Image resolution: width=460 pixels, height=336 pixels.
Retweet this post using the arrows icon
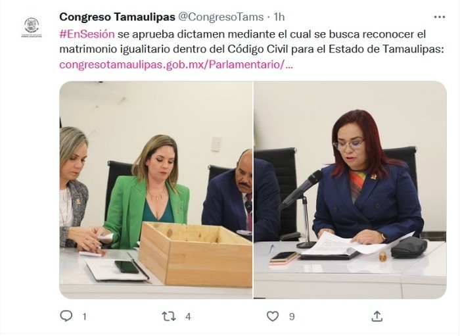pyautogui.click(x=169, y=316)
